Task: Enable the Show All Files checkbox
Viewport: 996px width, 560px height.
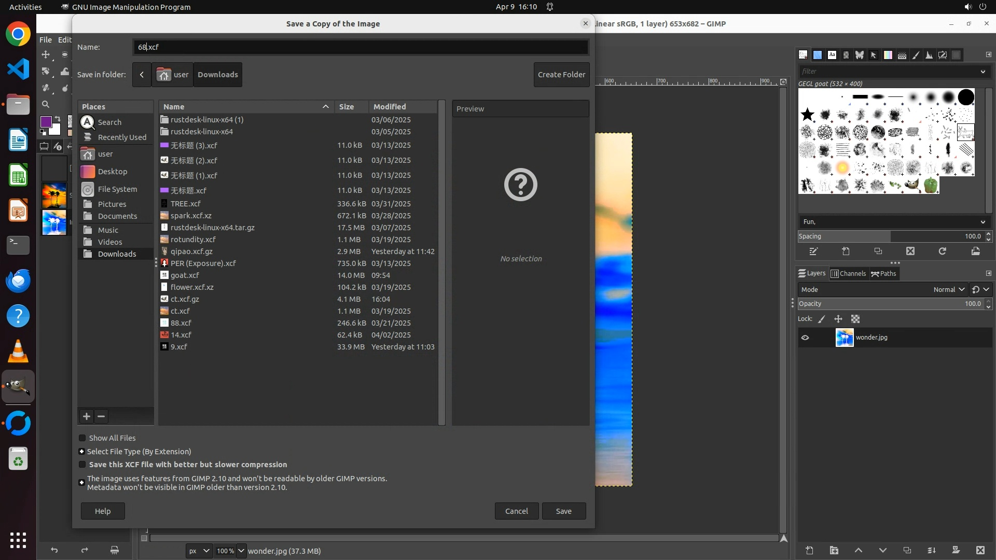Action: [x=82, y=438]
